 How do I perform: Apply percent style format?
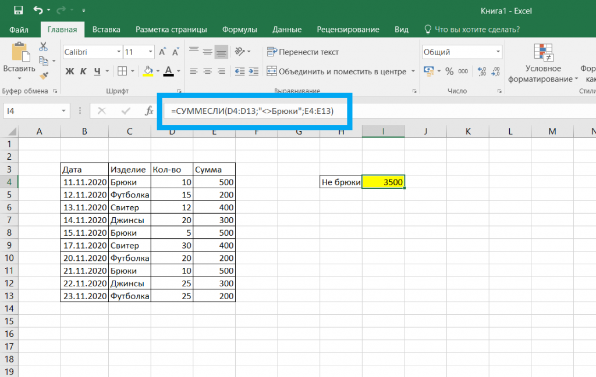[449, 71]
